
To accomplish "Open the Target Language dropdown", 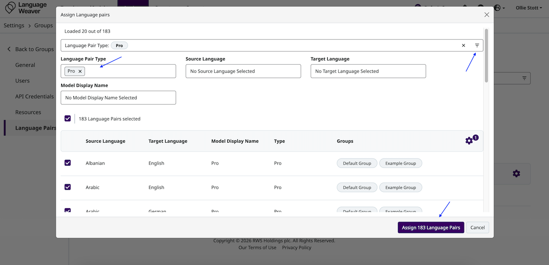I will pos(368,71).
